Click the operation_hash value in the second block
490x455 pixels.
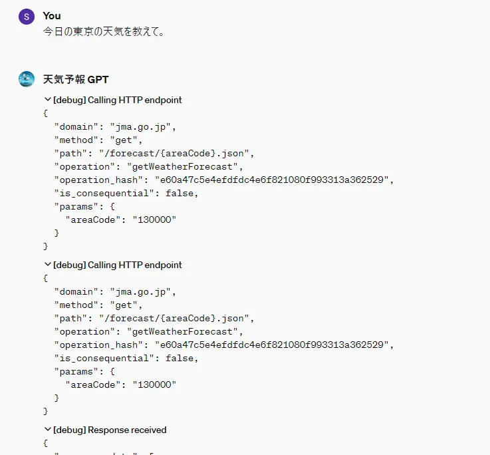click(x=273, y=345)
